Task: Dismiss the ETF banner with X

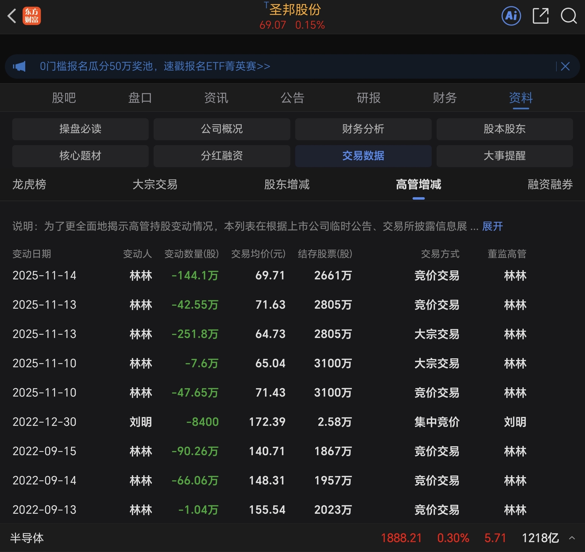Action: 565,66
